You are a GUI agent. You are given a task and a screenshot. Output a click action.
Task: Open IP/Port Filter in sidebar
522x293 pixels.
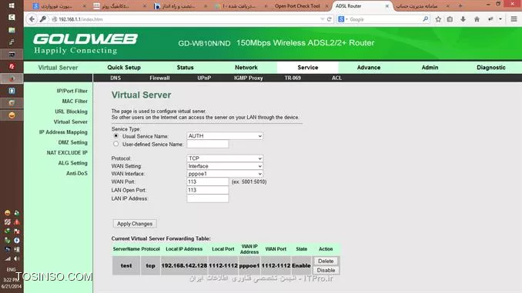pyautogui.click(x=72, y=91)
